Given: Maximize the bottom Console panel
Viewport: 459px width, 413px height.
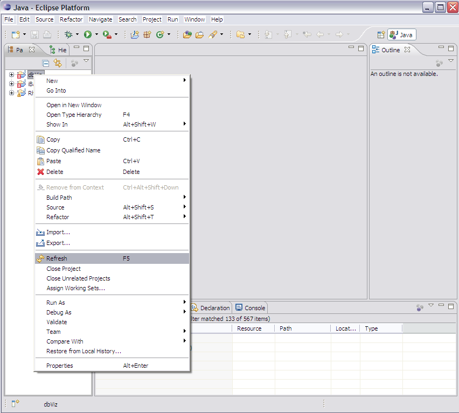Looking at the screenshot, I should click(451, 306).
